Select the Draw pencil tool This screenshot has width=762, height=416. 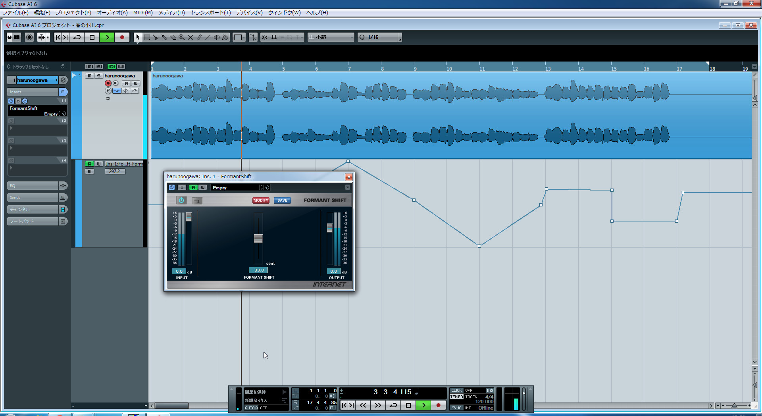199,37
